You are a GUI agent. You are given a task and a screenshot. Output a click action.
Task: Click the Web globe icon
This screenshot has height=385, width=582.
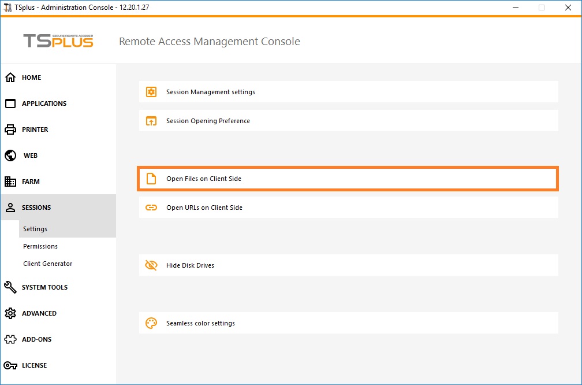[10, 156]
